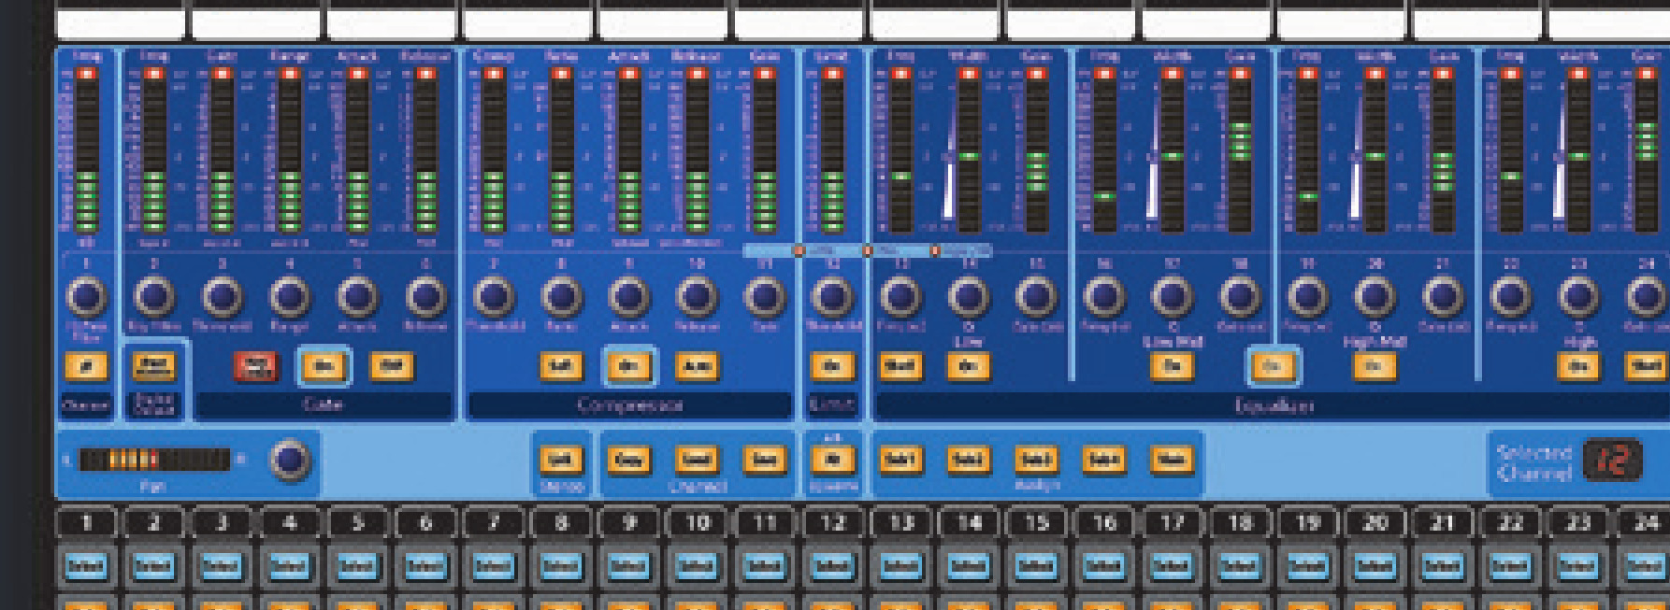Click knob 1 Hi Pass Filter
1670x610 pixels.
pos(86,297)
